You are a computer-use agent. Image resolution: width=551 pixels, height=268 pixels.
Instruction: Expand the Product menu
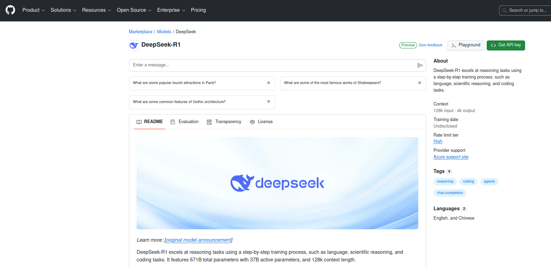click(x=34, y=10)
